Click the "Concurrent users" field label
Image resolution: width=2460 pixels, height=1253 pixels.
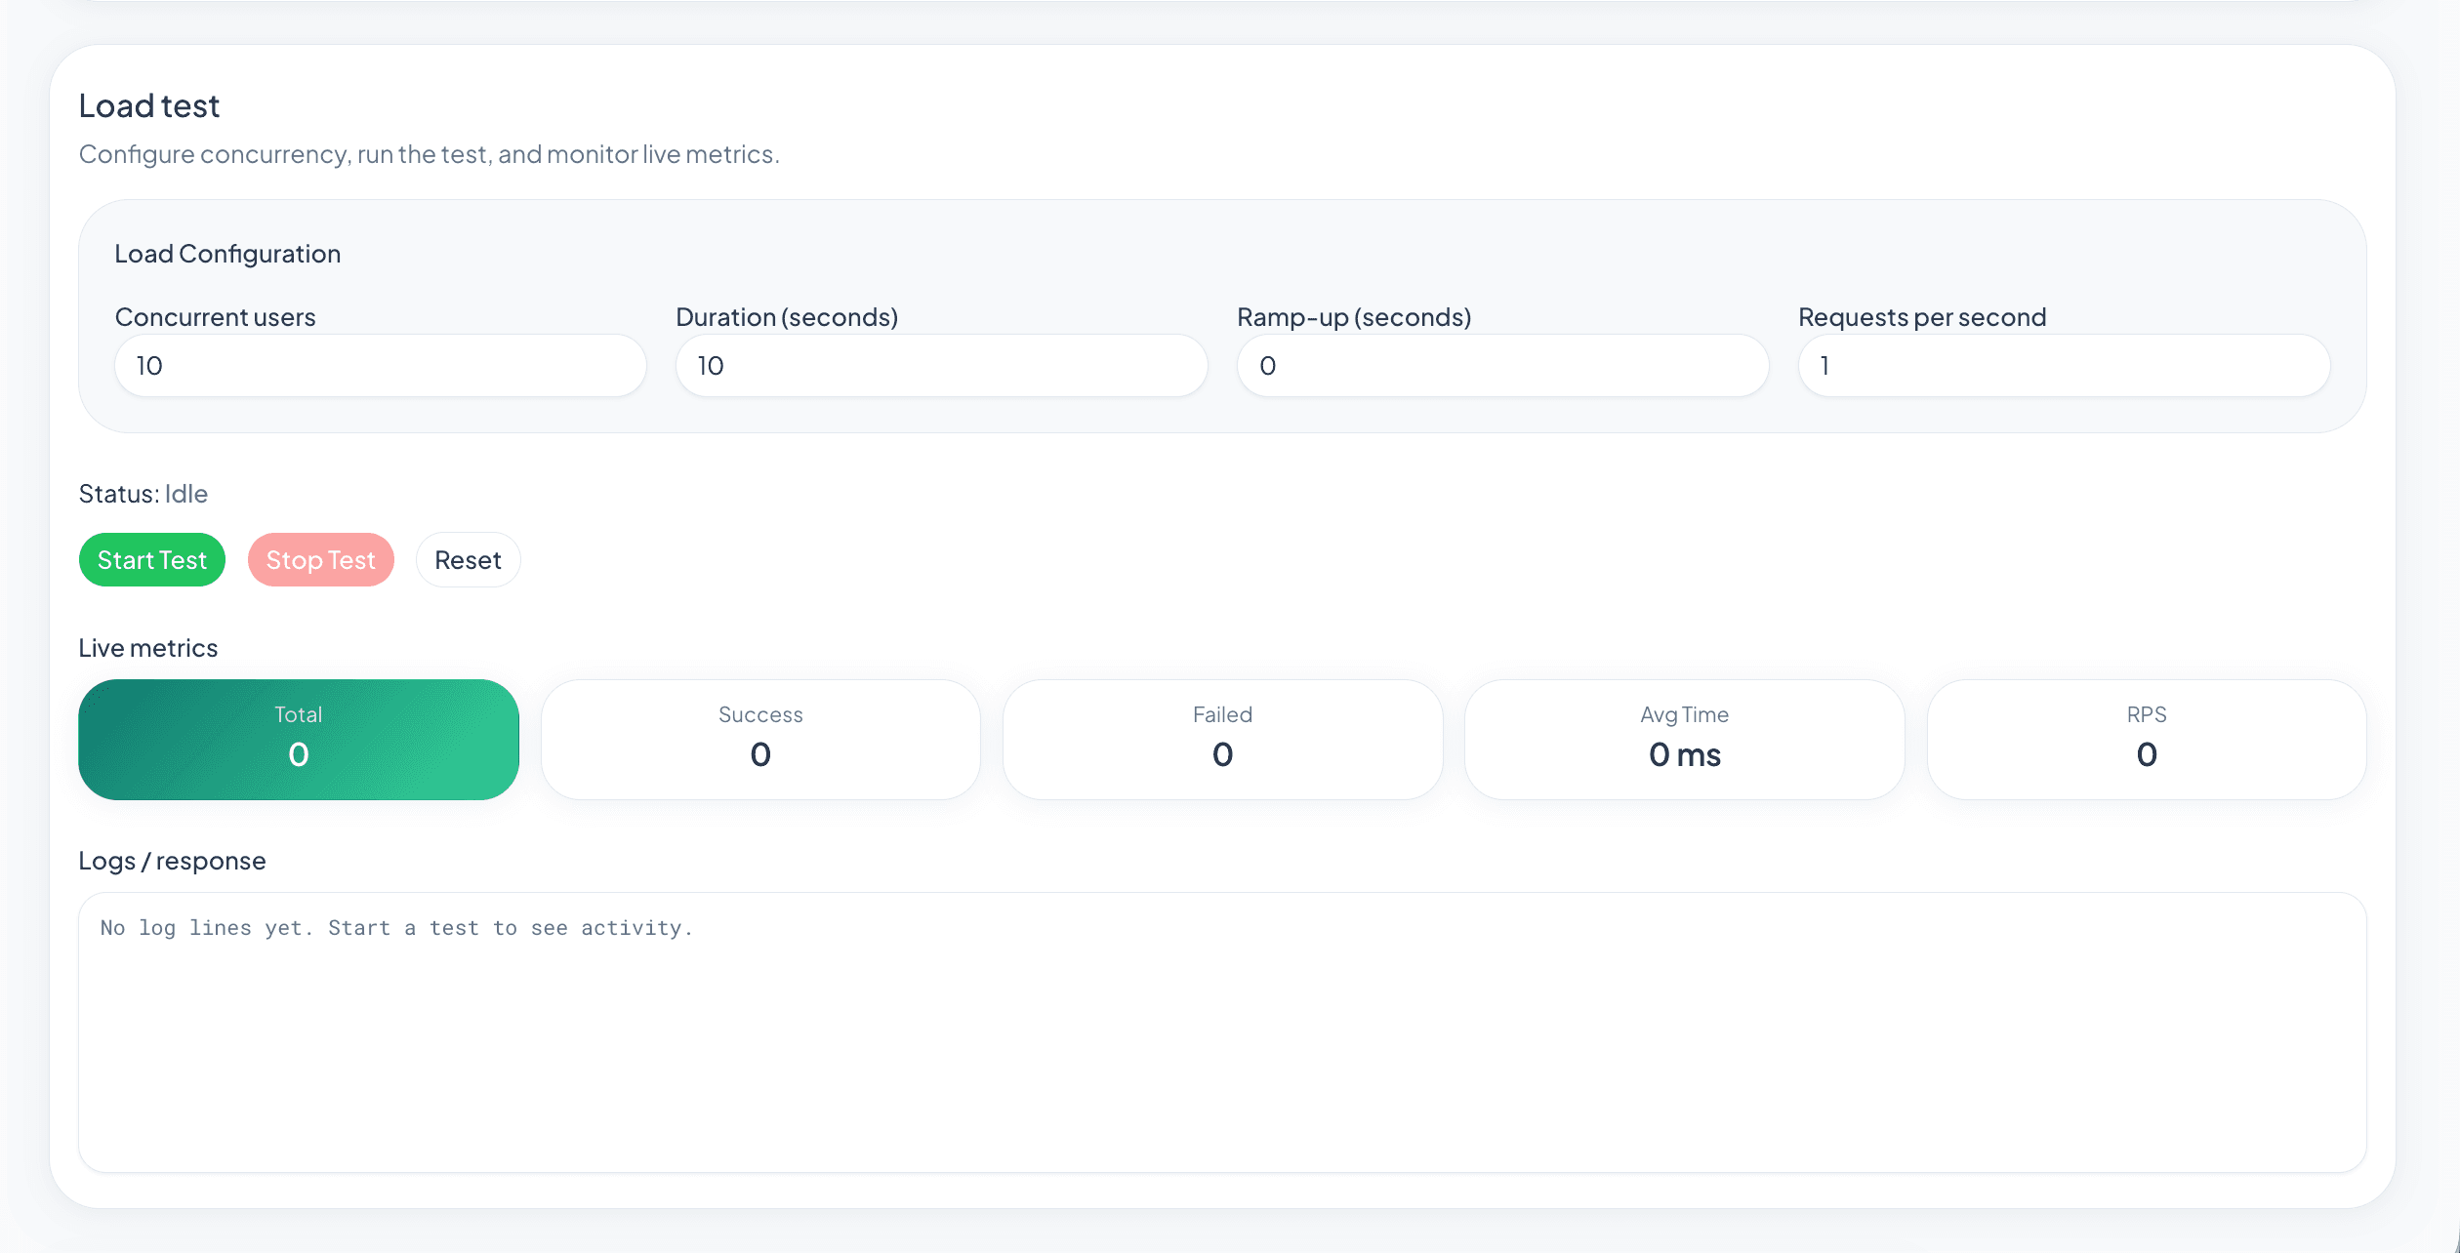(x=216, y=317)
